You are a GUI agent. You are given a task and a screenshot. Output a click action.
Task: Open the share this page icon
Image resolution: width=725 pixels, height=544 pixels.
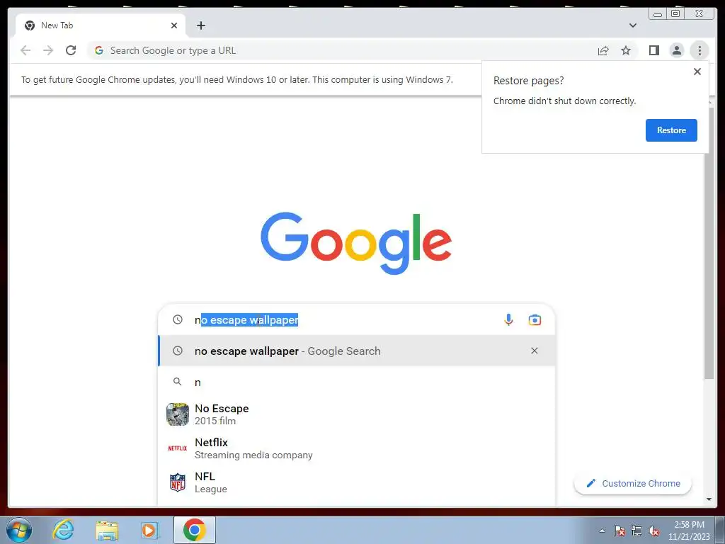pos(603,50)
